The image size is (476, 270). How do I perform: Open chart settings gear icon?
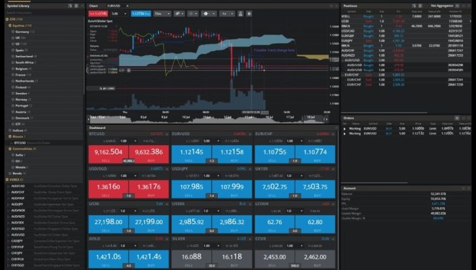click(249, 13)
